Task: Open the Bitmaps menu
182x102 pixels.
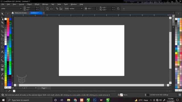Action: 45,4
